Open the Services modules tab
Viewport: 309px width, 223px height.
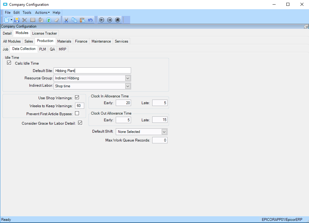(121, 41)
